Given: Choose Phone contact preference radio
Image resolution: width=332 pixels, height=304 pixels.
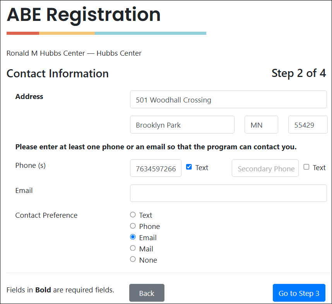Looking at the screenshot, I should click(x=133, y=226).
